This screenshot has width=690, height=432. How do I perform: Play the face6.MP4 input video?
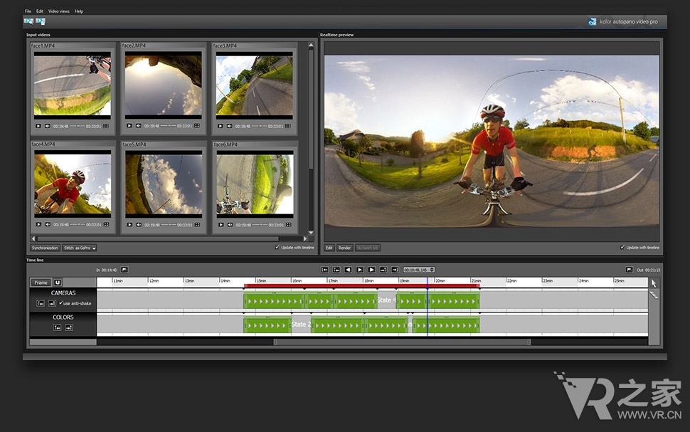coord(221,225)
